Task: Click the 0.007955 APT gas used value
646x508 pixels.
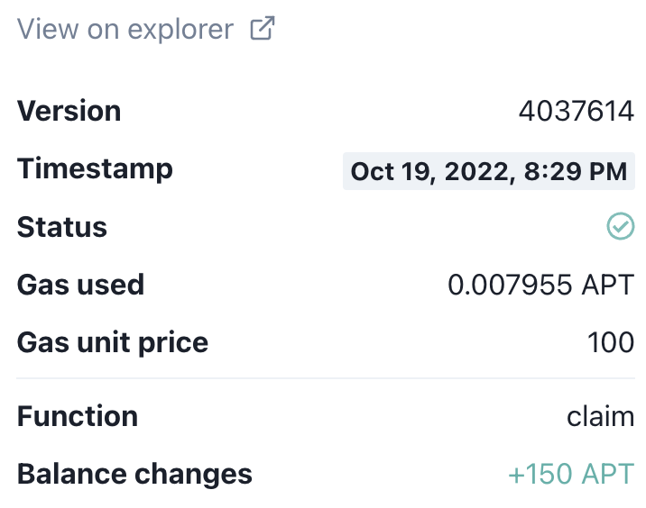Action: tap(541, 285)
